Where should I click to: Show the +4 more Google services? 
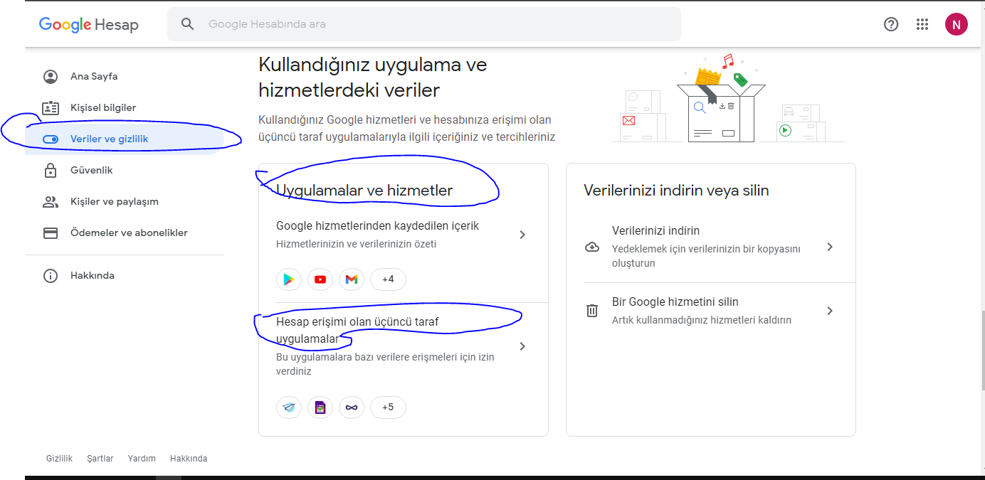pos(388,279)
